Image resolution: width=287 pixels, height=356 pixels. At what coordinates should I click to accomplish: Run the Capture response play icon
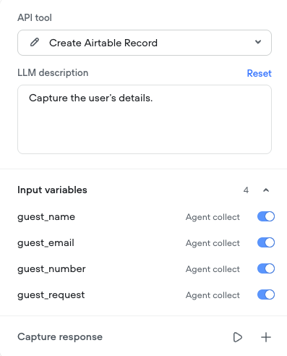pos(238,337)
